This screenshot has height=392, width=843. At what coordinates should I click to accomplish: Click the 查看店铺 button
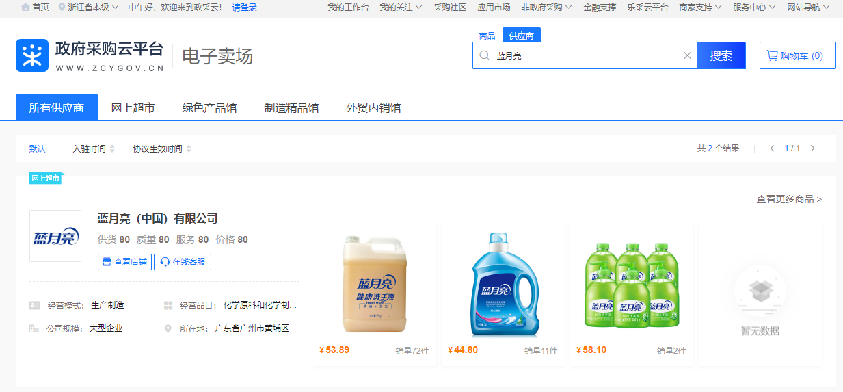coord(124,261)
